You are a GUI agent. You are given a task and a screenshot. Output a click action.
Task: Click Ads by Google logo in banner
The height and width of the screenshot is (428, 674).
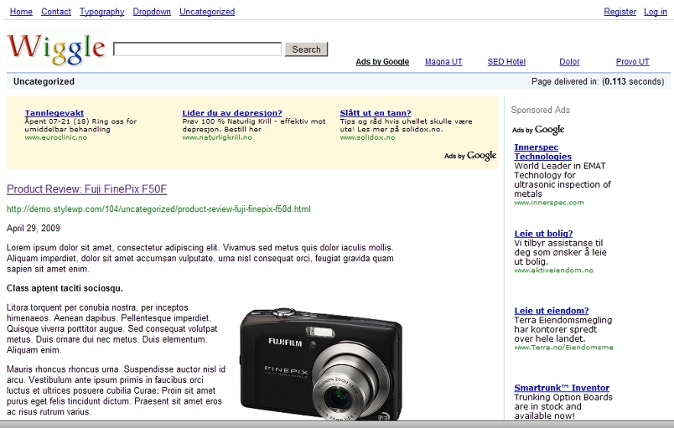[x=470, y=156]
